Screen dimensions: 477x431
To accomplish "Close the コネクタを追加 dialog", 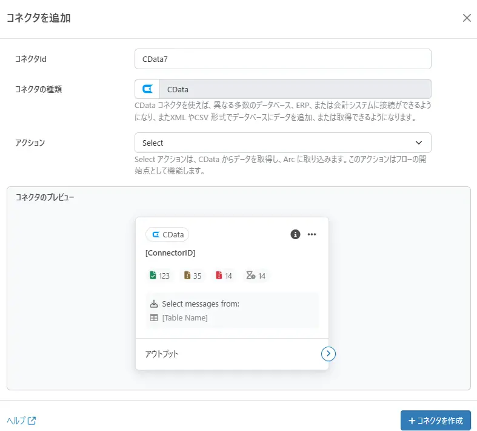I will coord(467,18).
